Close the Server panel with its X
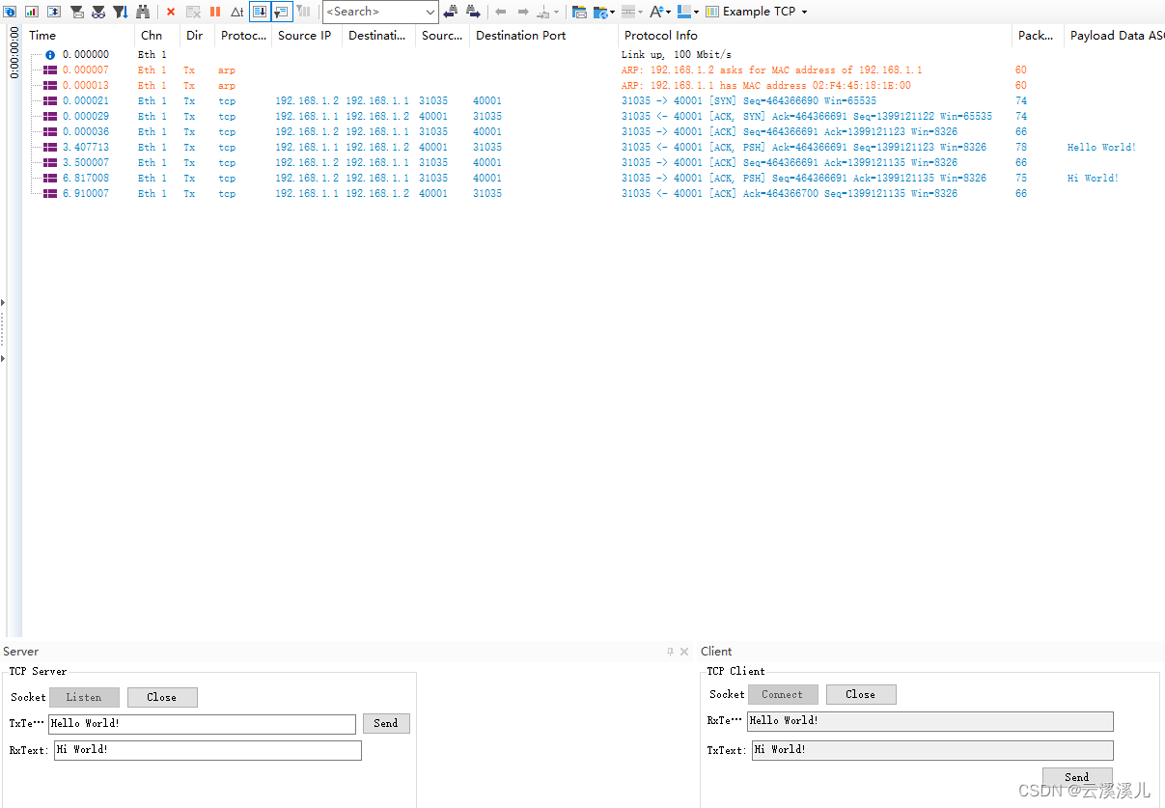 point(684,652)
